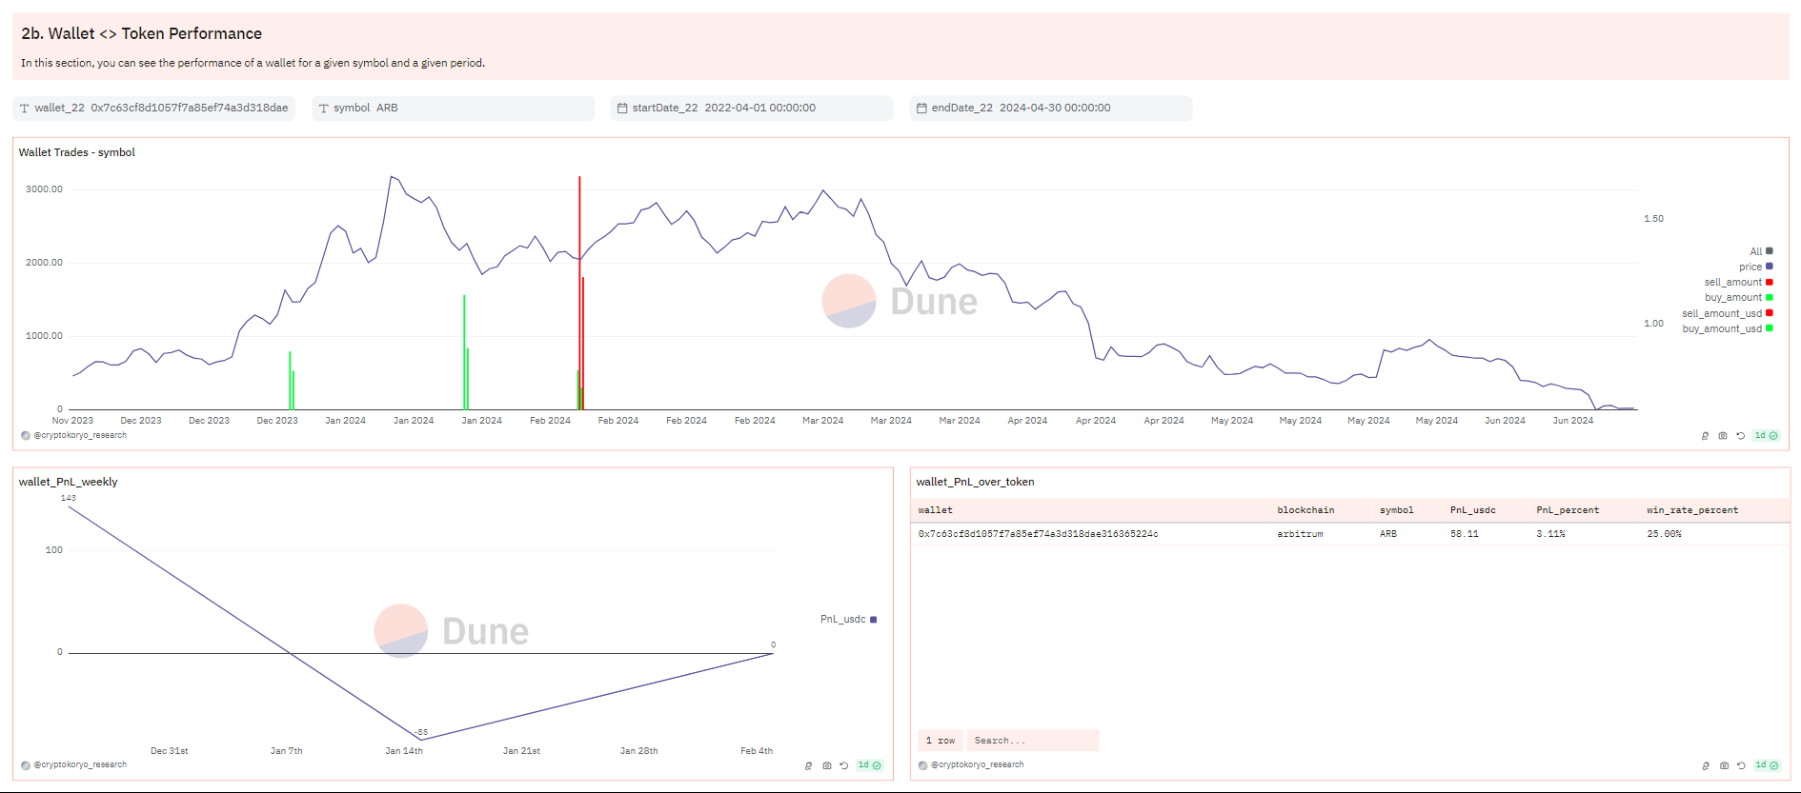
Task: Click the 3.11% PnL_percent cell
Action: (1550, 534)
